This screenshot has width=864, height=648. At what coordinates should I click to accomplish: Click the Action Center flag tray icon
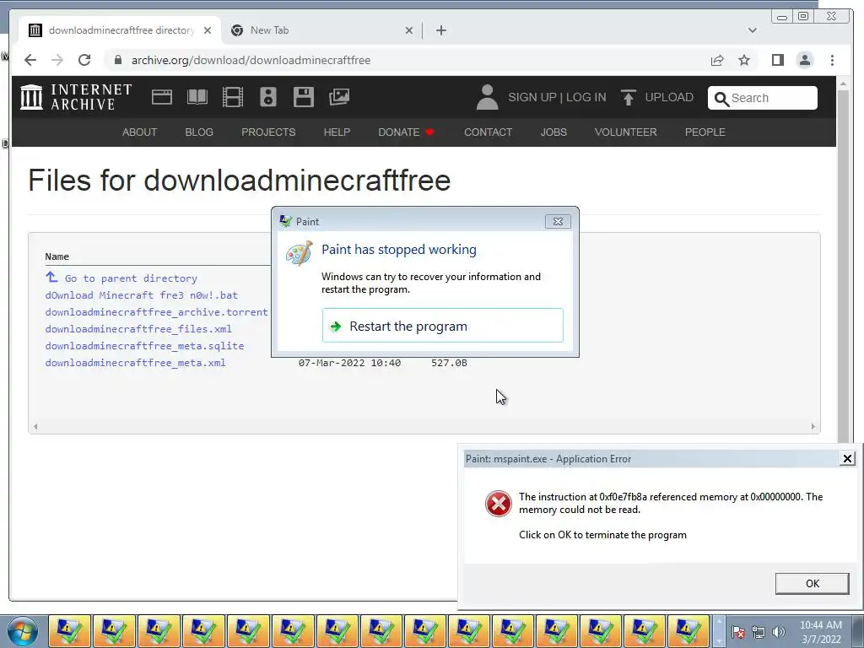coord(739,632)
